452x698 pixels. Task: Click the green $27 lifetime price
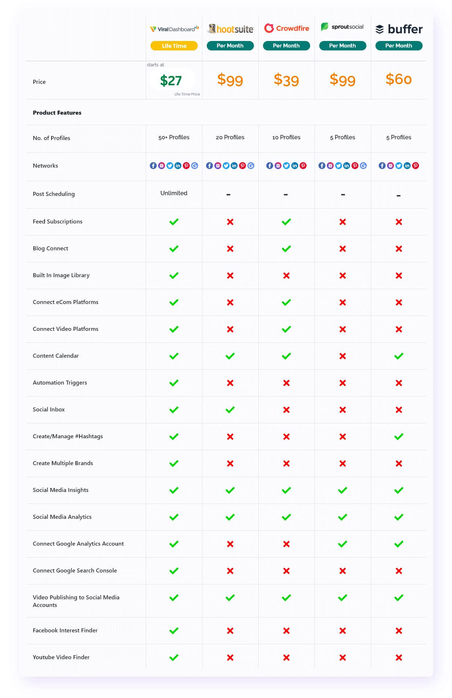click(171, 81)
